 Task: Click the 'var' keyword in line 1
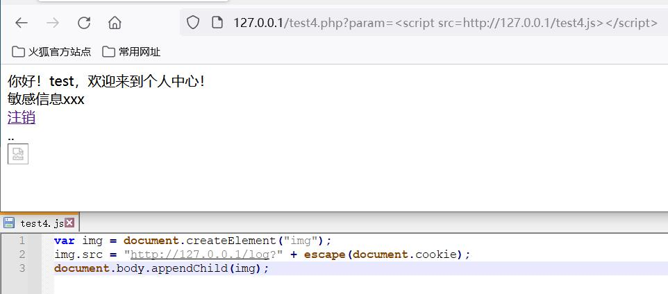click(65, 241)
